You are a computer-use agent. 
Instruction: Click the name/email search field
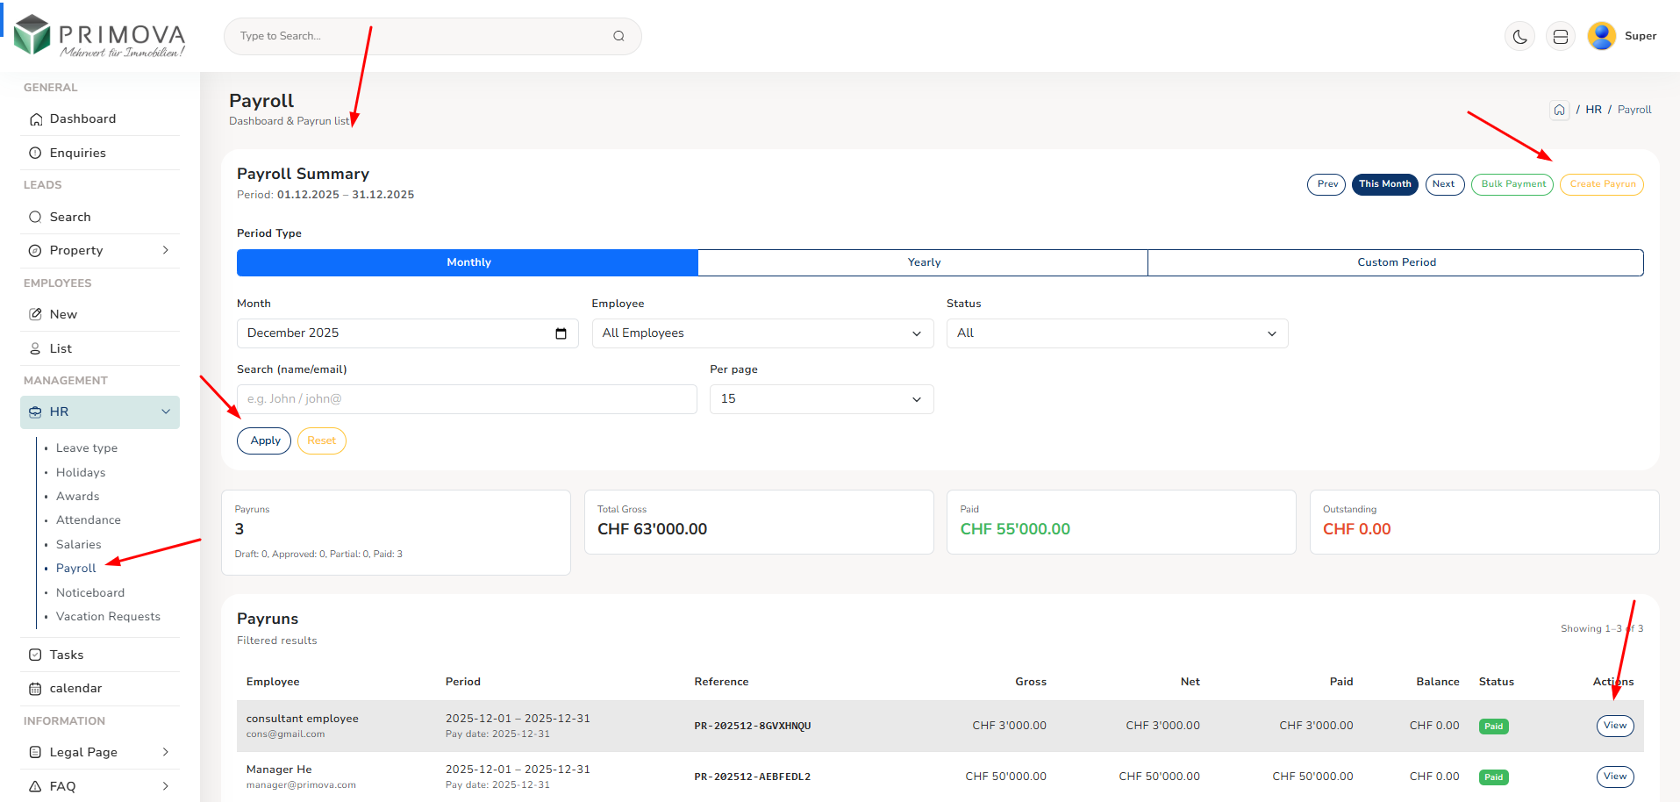pos(467,399)
